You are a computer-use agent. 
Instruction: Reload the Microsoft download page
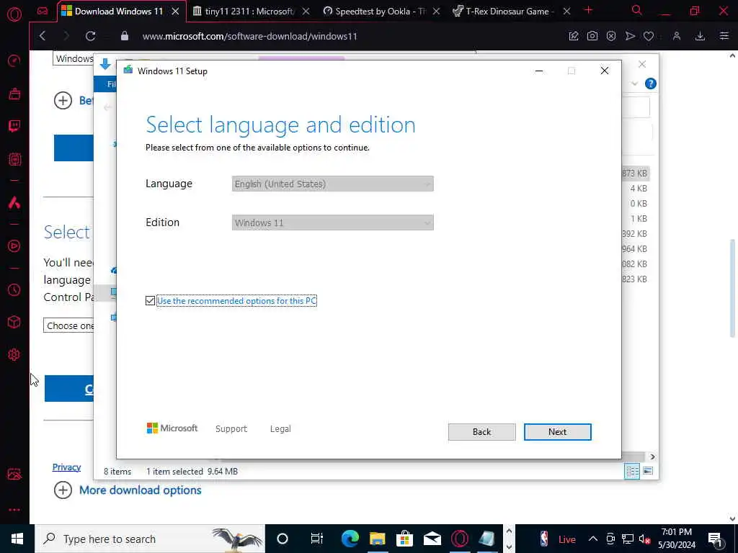90,36
